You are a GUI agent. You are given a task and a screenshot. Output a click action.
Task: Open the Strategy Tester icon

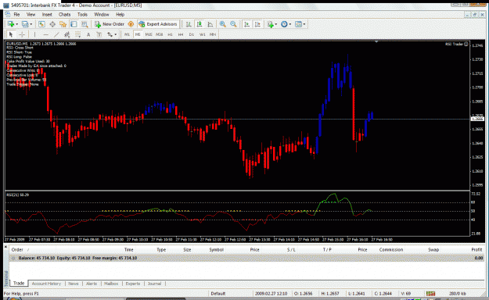tap(84, 24)
